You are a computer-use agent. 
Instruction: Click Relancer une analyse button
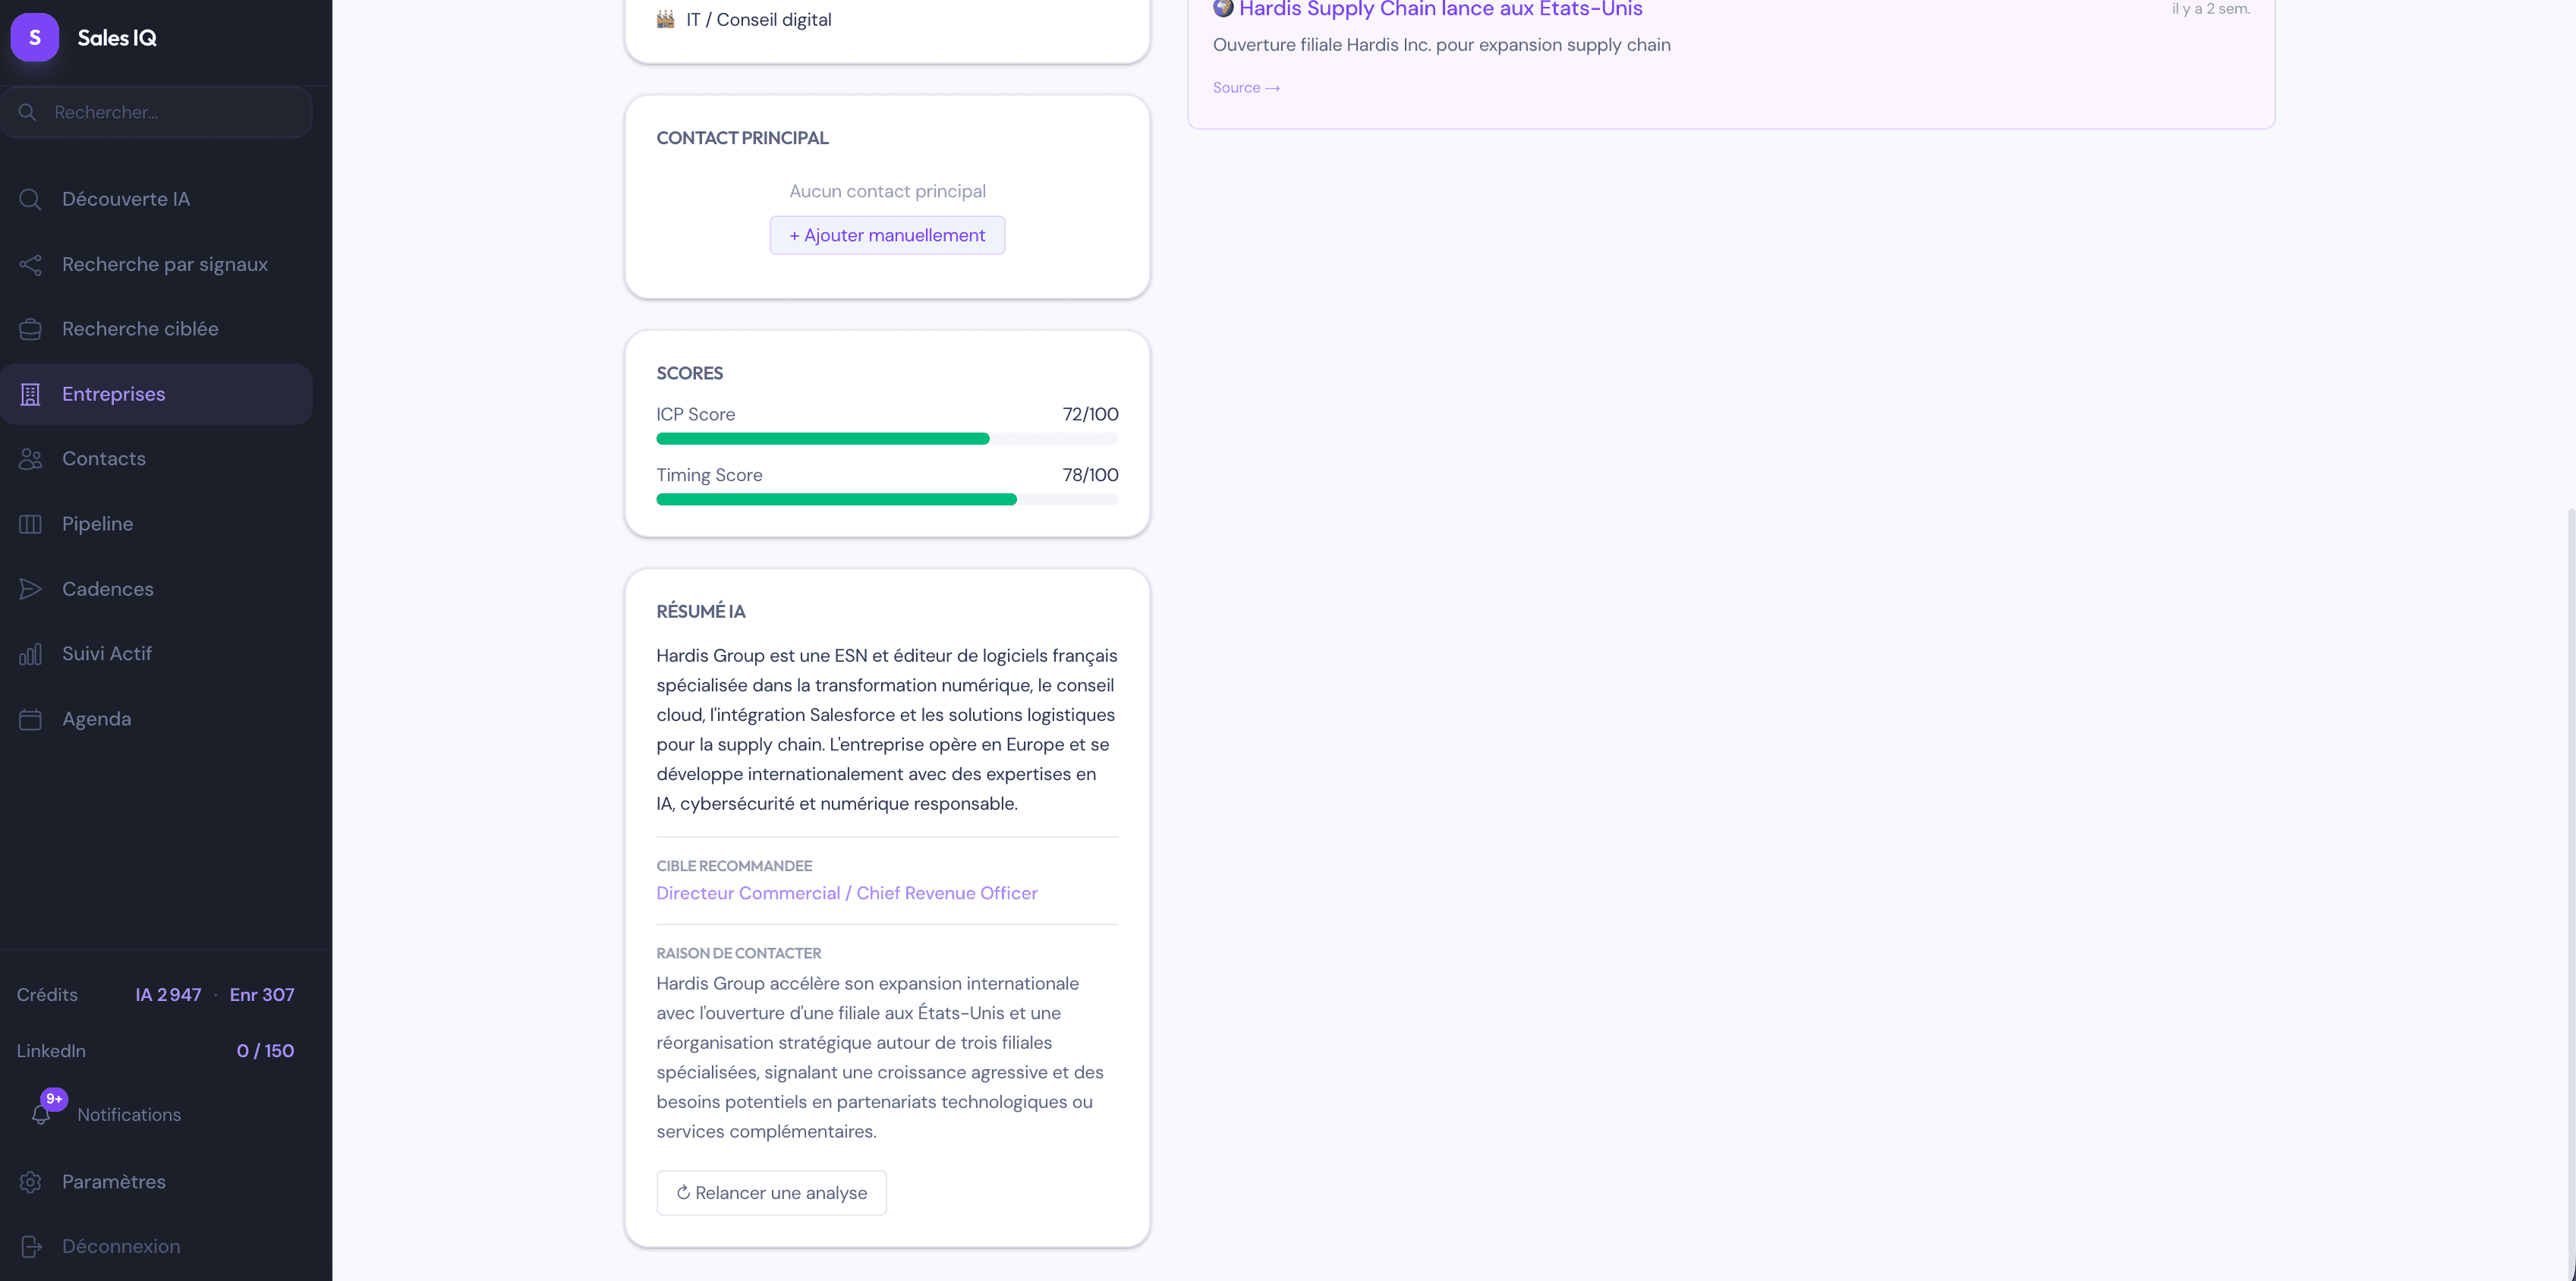[771, 1193]
